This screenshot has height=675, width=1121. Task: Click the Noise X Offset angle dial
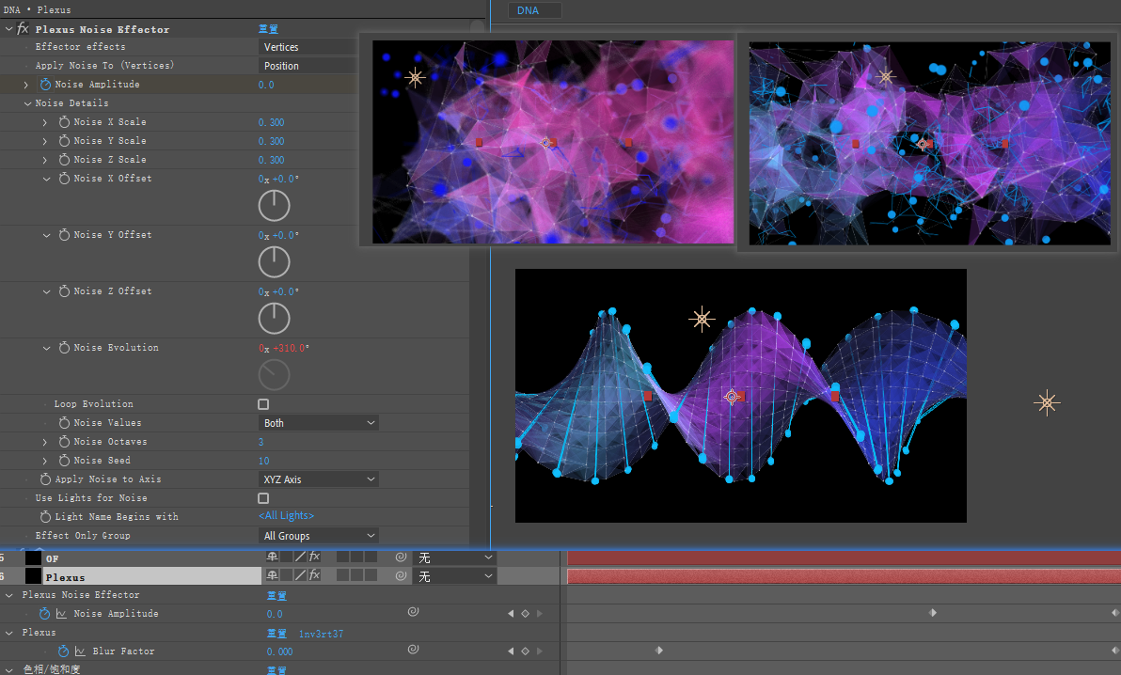coord(274,205)
